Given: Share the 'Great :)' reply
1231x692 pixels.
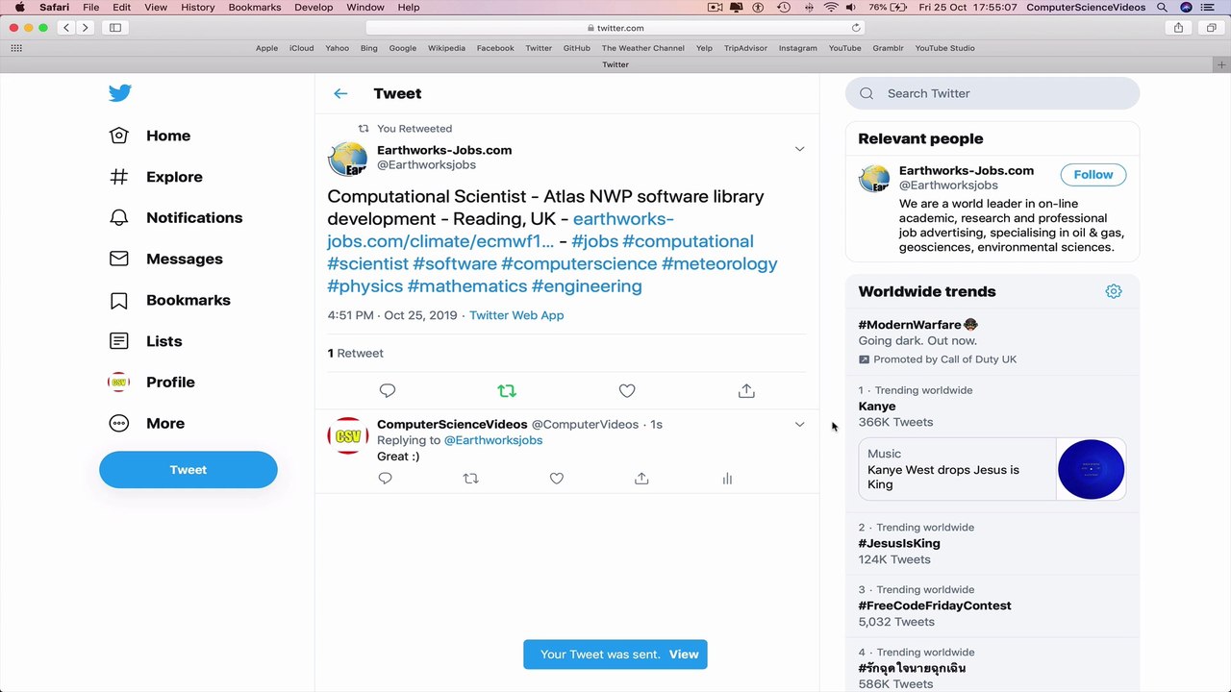Looking at the screenshot, I should 641,479.
